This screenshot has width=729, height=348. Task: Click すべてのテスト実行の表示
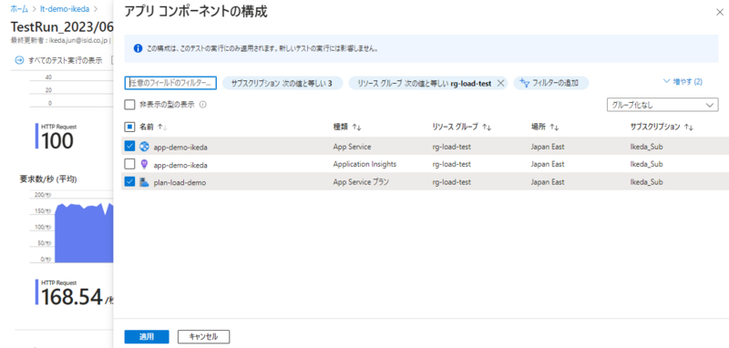65,60
